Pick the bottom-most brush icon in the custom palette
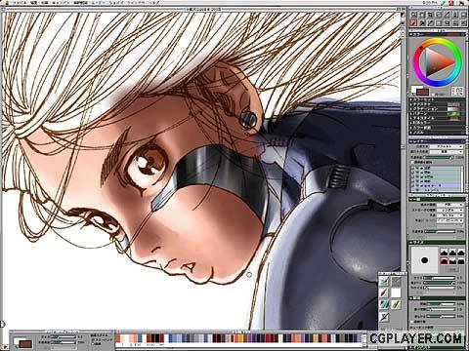The width and height of the screenshot is (469, 351). coord(384,317)
